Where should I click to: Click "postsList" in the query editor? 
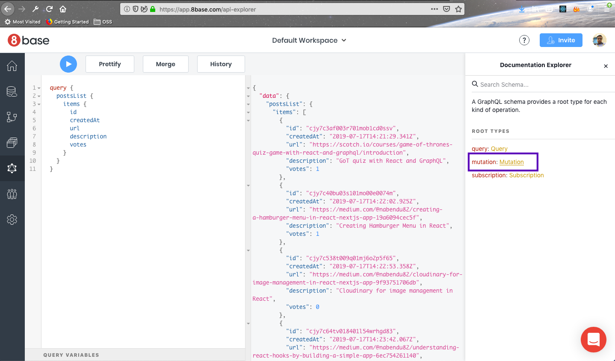click(71, 96)
